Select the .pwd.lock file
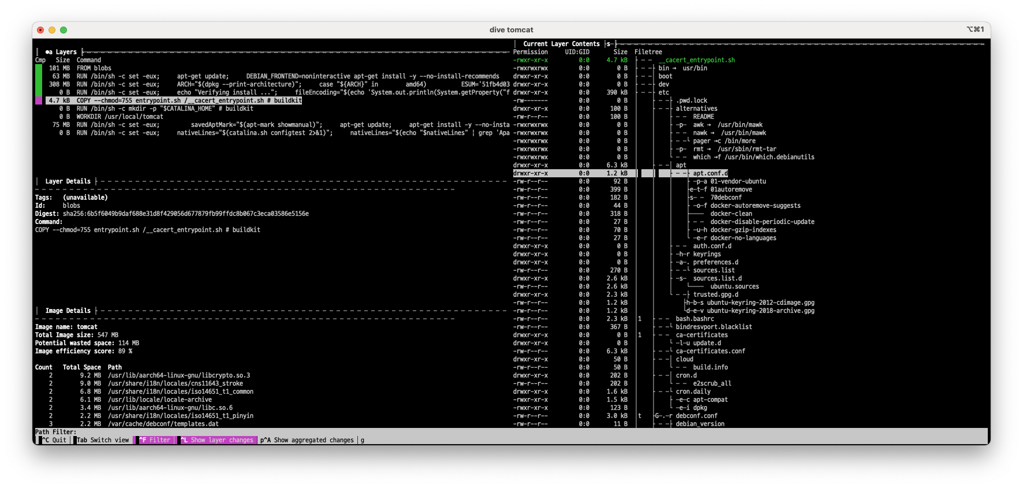This screenshot has width=1023, height=488. coord(692,100)
